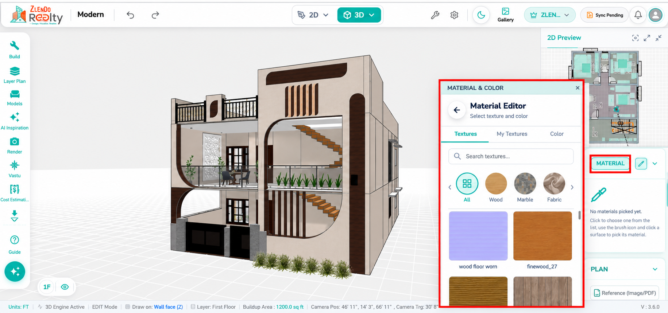668x313 pixels.
Task: Switch to the Color tab
Action: click(557, 134)
